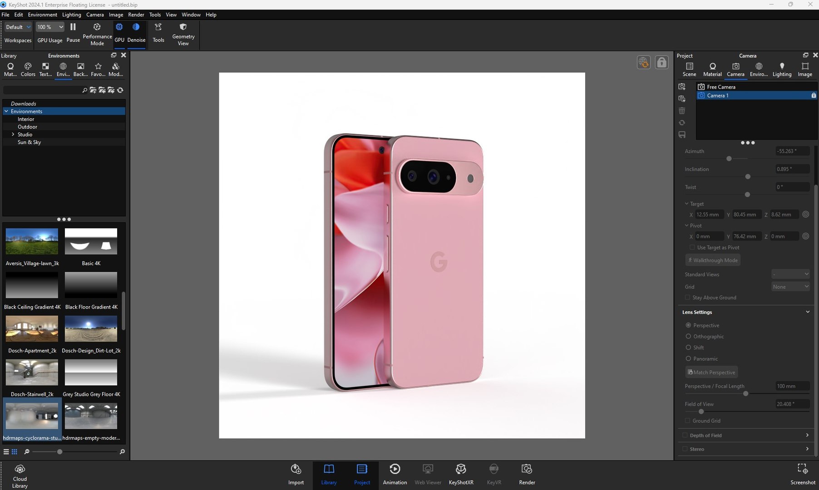Expand the Studio folder in Environments tree

(x=13, y=135)
